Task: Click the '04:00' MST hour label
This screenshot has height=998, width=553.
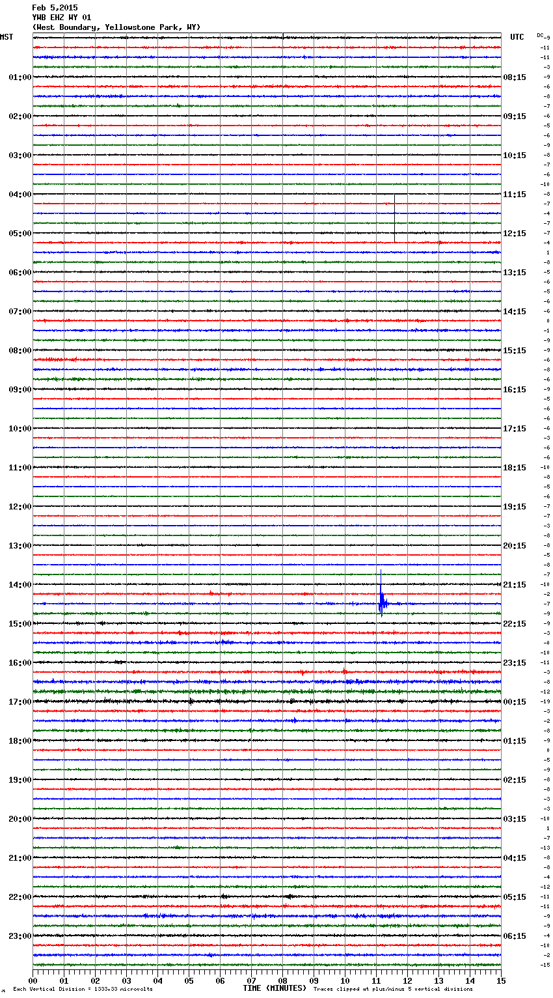Action: click(x=20, y=195)
